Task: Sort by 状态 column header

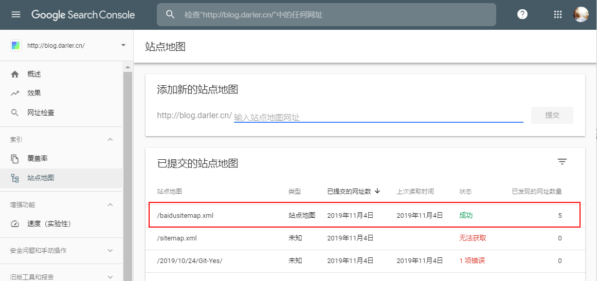Action: click(x=466, y=191)
